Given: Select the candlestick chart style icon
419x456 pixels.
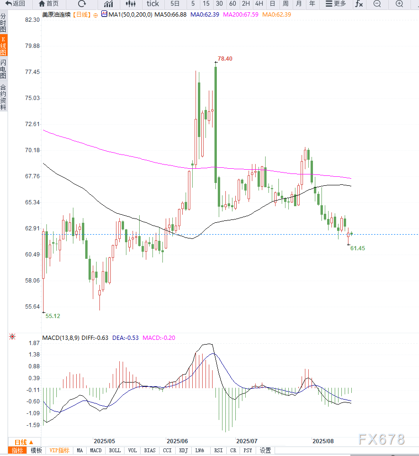Looking at the screenshot, I should (x=131, y=4).
